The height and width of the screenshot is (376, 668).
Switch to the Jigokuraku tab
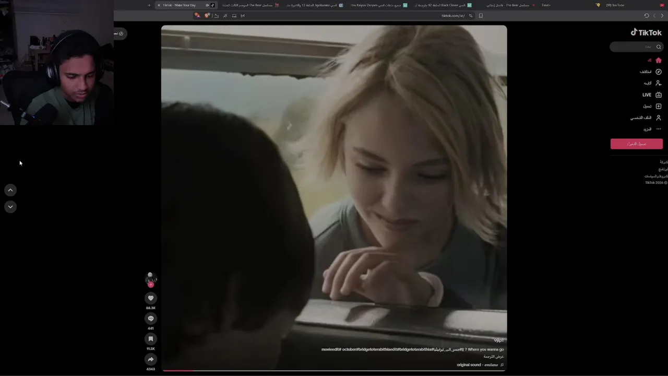tap(314, 5)
